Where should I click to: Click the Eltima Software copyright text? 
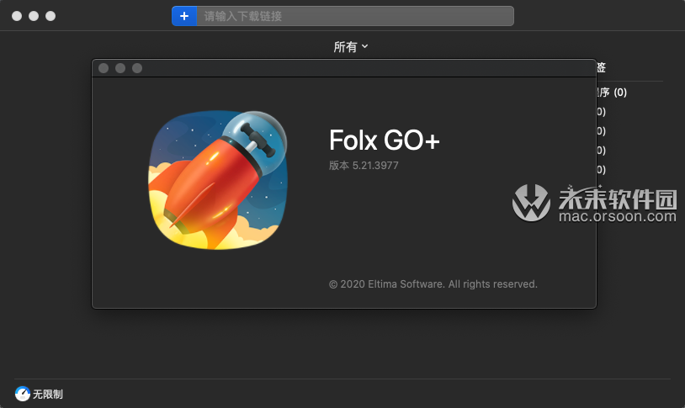coord(433,284)
